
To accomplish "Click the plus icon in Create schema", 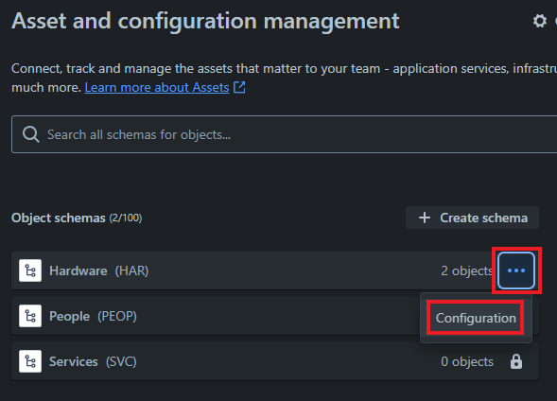I will (x=425, y=218).
